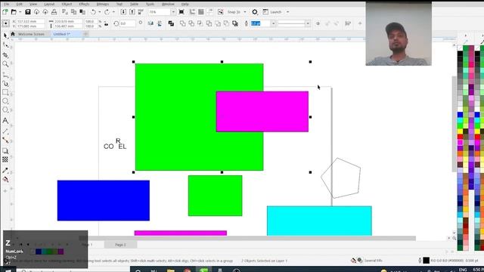
Task: Expand the Launch dropdown
Action: [287, 12]
